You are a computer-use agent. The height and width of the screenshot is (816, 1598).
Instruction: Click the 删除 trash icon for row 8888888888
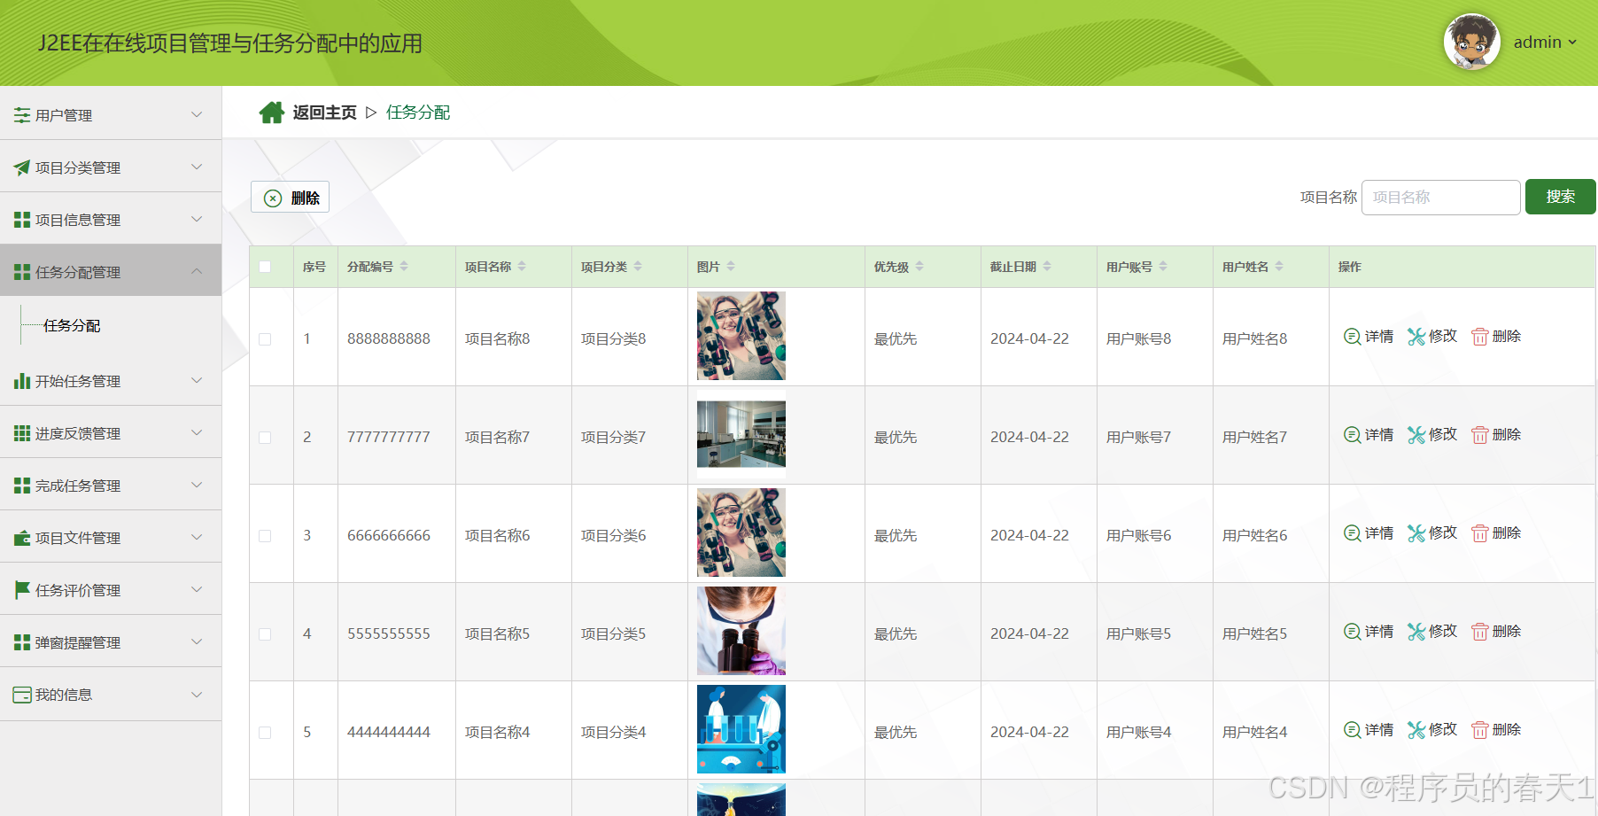point(1479,337)
